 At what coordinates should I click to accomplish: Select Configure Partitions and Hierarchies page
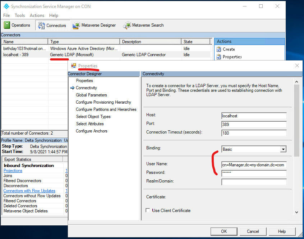click(106, 109)
